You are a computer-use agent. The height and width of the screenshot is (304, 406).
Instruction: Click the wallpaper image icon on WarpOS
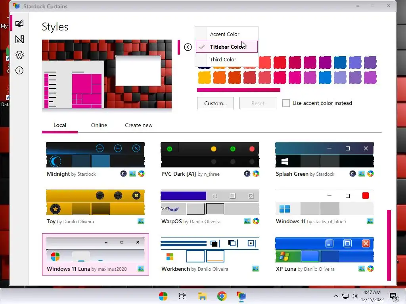pos(247,221)
